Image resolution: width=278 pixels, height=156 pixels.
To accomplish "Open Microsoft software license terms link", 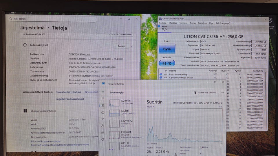I will click(x=60, y=145).
